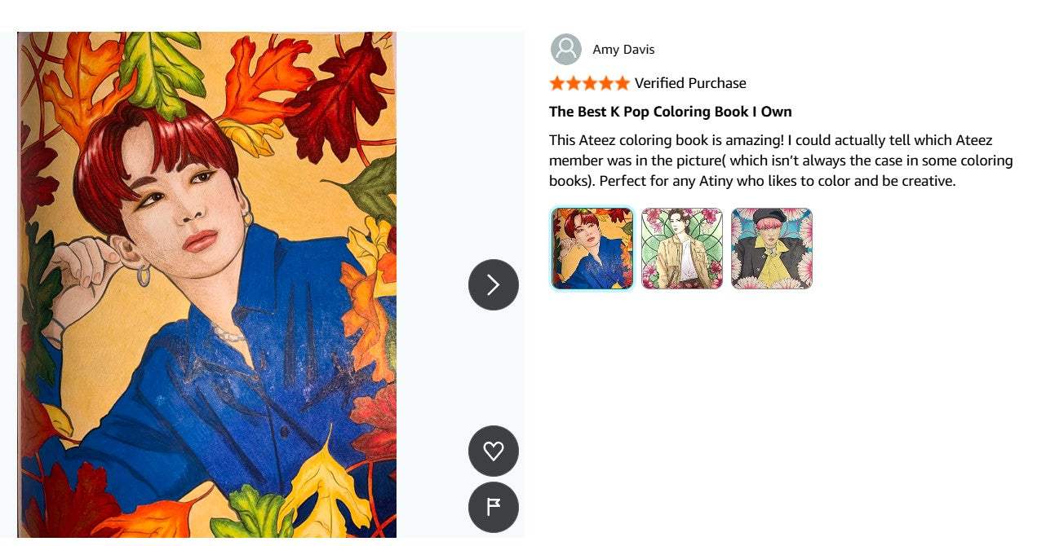Click the second rating star
Viewport: 1037px width, 546px height.
coord(574,83)
